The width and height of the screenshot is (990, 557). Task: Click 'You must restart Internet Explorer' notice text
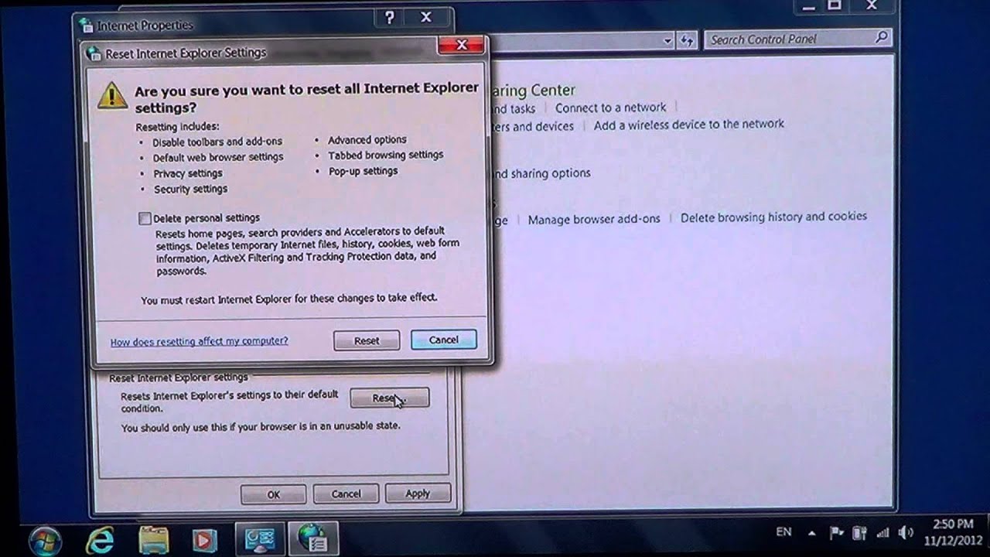(x=289, y=298)
